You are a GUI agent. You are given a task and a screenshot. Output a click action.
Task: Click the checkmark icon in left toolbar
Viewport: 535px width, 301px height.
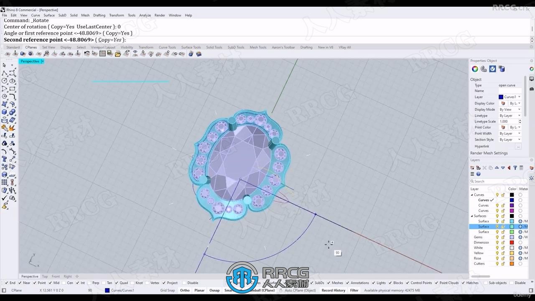tap(4, 198)
